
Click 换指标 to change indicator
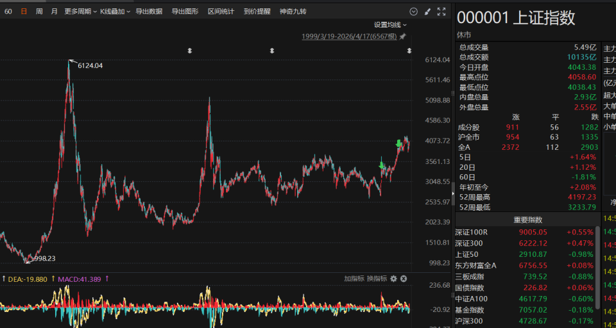[x=377, y=279]
